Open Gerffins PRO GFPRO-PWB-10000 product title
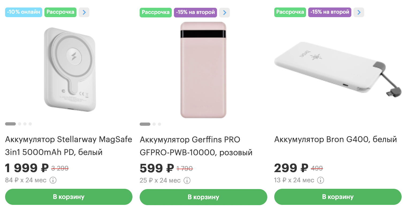Viewport: 404px width, 207px height. 196,146
